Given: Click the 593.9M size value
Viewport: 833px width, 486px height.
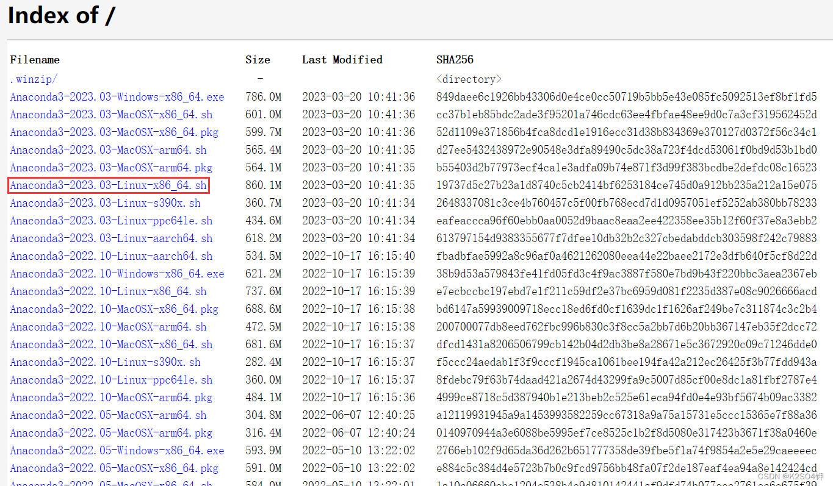Looking at the screenshot, I should pos(263,451).
